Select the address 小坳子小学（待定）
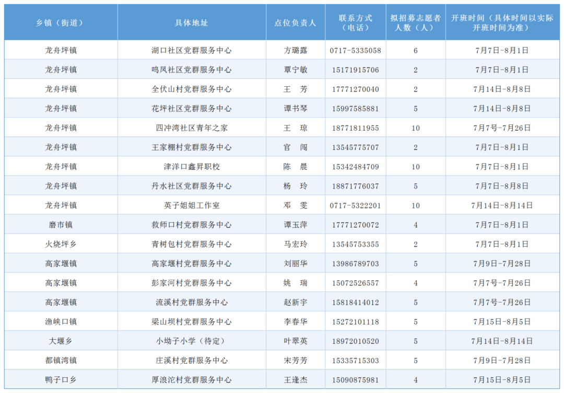The width and height of the screenshot is (564, 393). click(191, 341)
